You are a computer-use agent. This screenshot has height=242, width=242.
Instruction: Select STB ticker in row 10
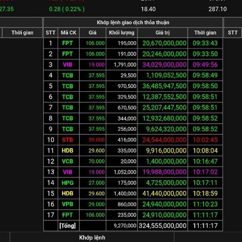pyautogui.click(x=67, y=140)
